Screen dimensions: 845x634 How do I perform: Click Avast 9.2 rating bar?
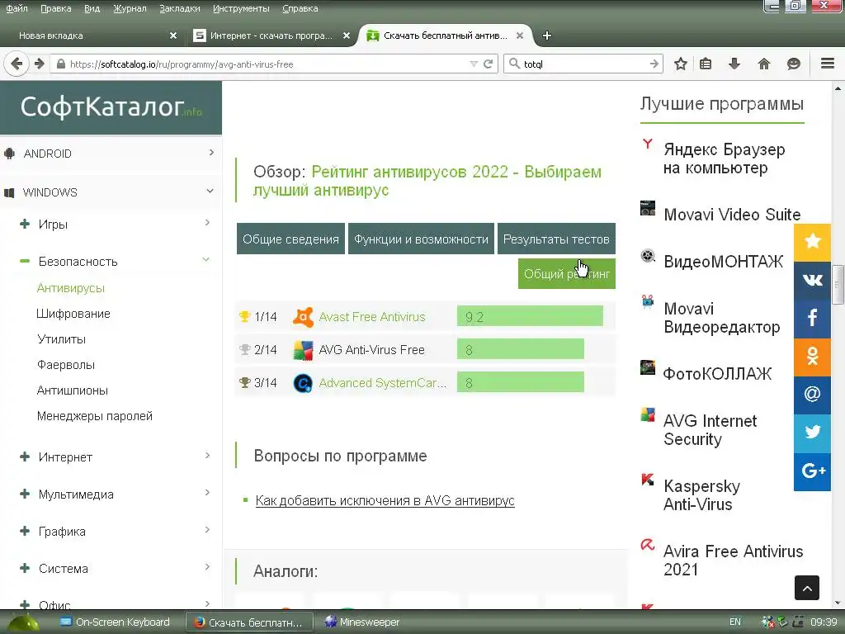pos(530,316)
